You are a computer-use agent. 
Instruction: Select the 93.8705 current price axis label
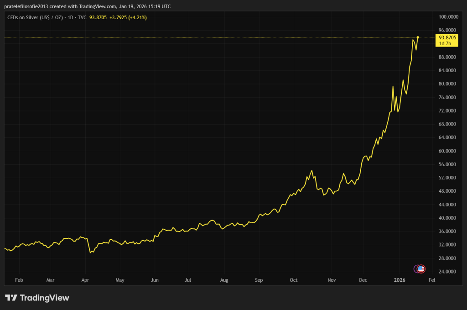(x=447, y=37)
